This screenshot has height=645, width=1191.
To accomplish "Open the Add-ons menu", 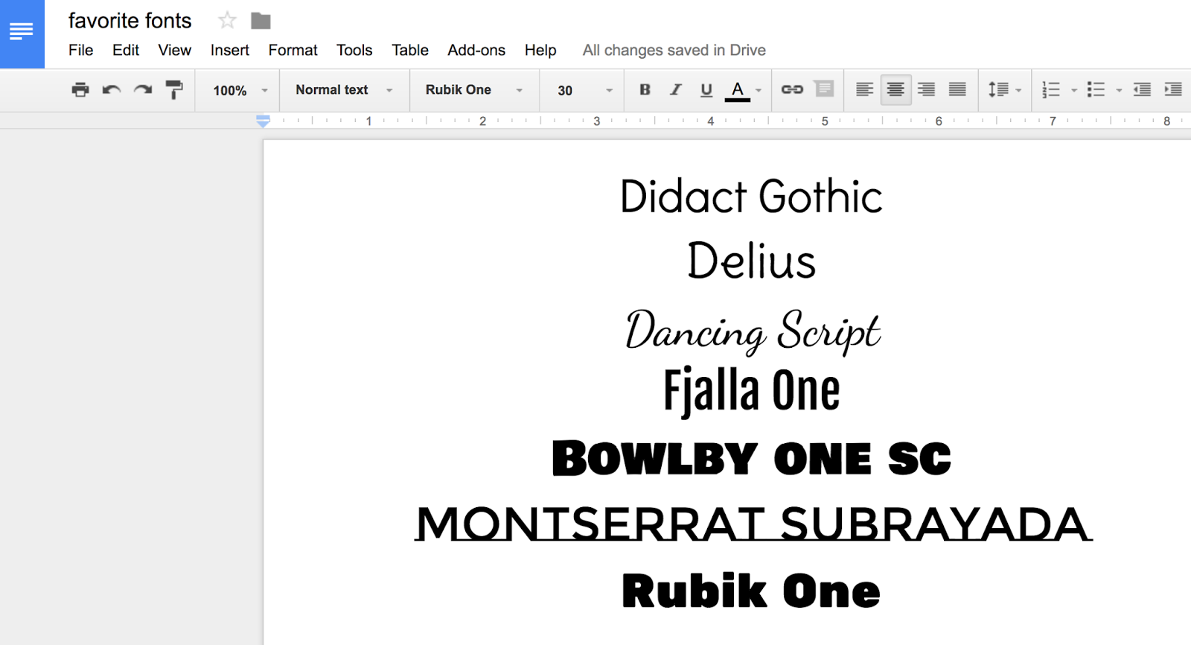I will pos(476,50).
